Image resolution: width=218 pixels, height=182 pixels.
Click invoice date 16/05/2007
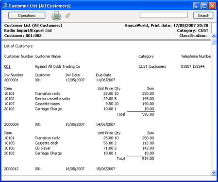pyautogui.click(x=75, y=169)
